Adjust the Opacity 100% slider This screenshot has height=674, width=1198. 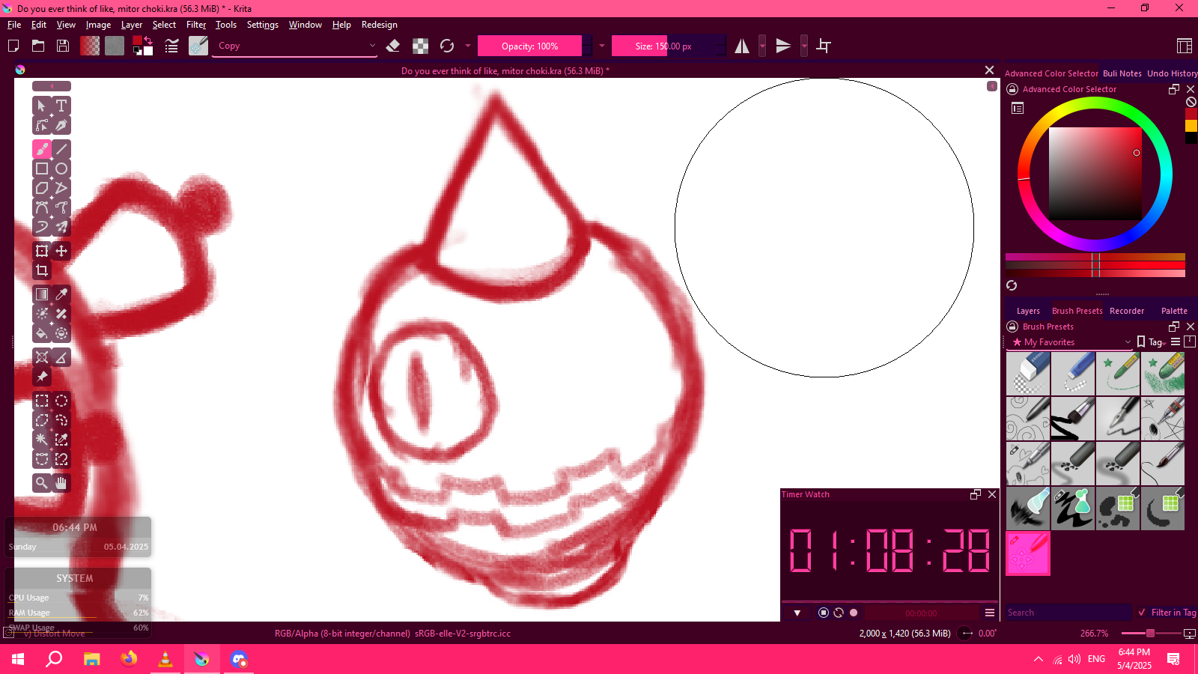[529, 46]
